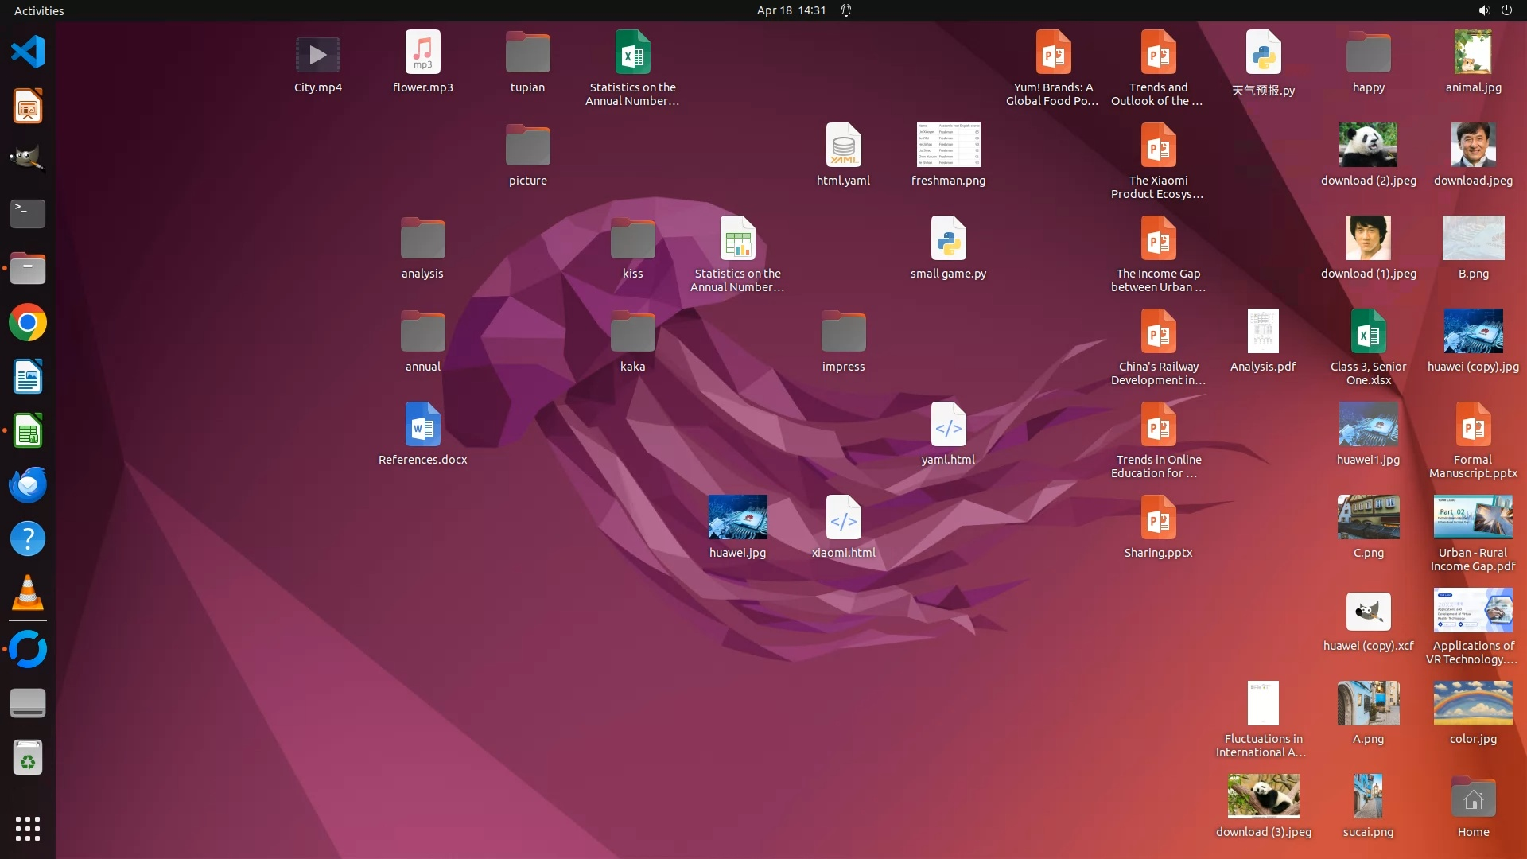Launch Google Chrome from the dock
This screenshot has width=1527, height=859.
(28, 323)
